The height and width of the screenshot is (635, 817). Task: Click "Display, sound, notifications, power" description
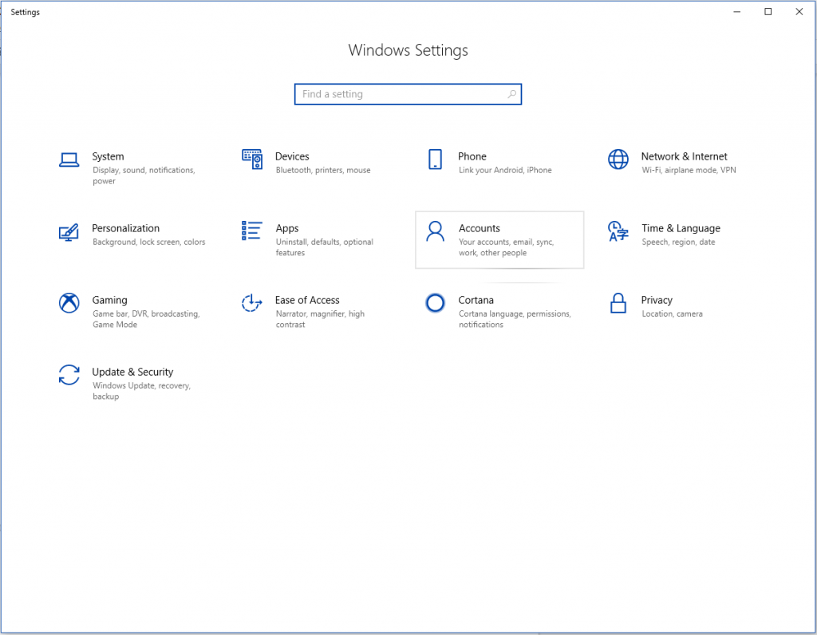point(144,176)
